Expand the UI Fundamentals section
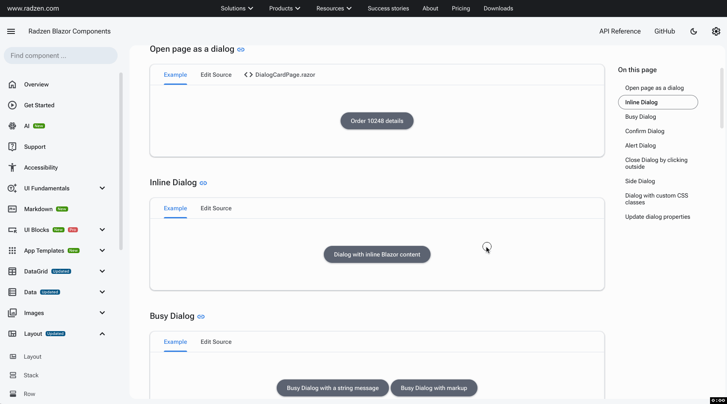This screenshot has width=727, height=404. tap(102, 188)
